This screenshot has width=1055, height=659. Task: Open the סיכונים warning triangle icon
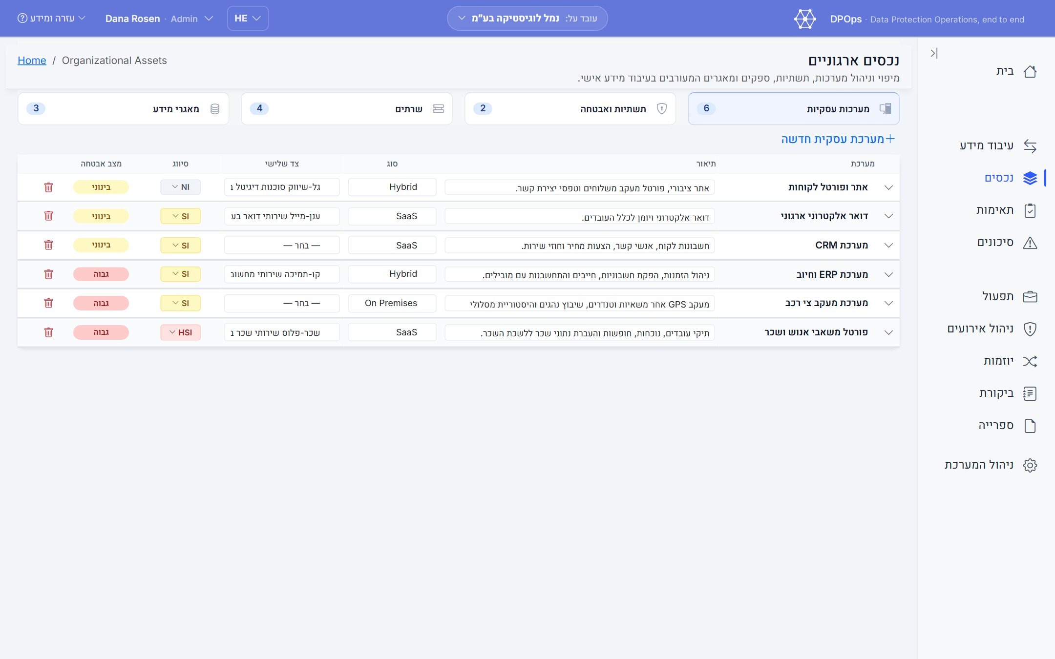[x=1030, y=243]
